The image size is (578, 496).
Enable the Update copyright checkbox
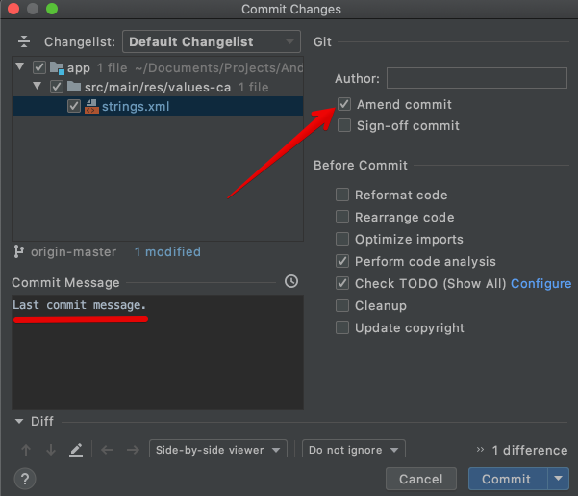tap(342, 327)
